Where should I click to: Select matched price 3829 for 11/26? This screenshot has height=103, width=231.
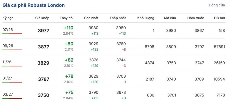(x=43, y=63)
